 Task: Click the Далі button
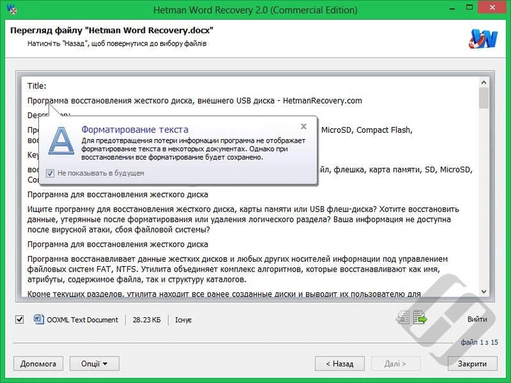coord(395,363)
